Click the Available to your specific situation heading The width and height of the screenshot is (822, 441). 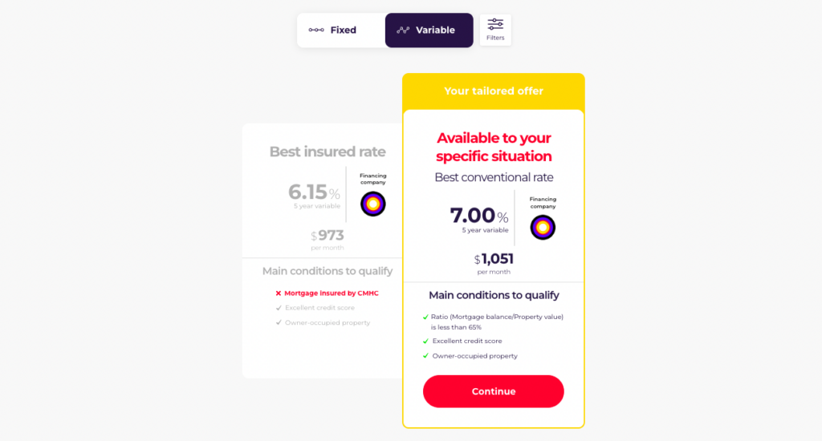(494, 147)
